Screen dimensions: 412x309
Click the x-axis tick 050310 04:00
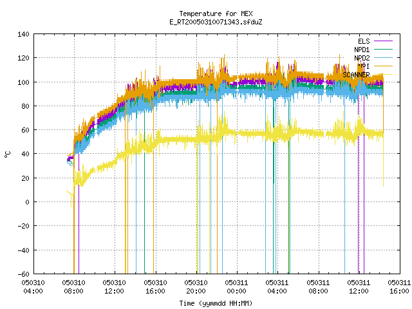[33, 287]
